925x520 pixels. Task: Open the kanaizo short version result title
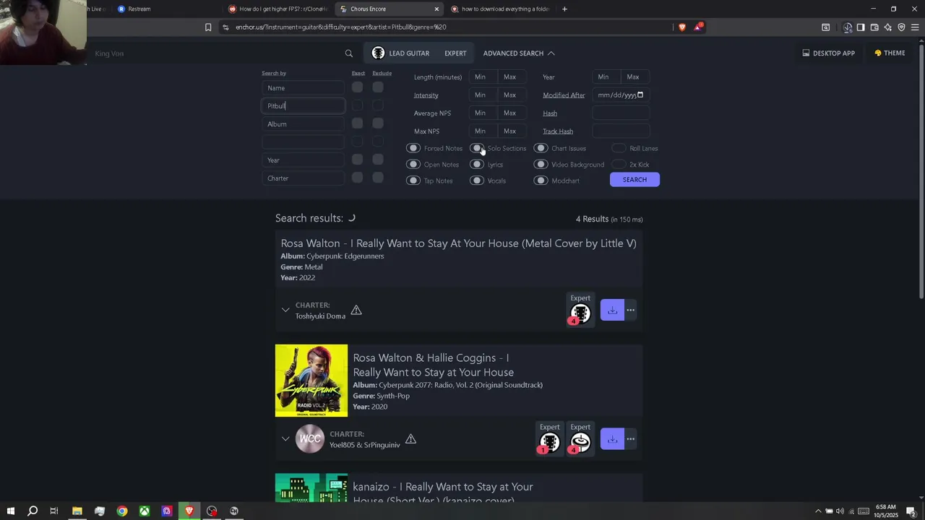pyautogui.click(x=443, y=494)
